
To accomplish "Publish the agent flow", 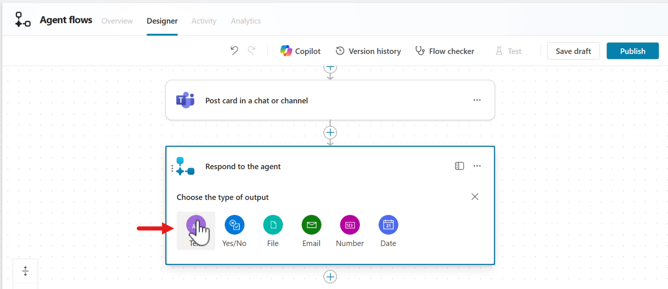I will click(x=632, y=51).
